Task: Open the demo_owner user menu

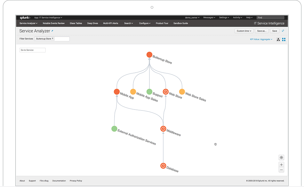Action: click(192, 18)
